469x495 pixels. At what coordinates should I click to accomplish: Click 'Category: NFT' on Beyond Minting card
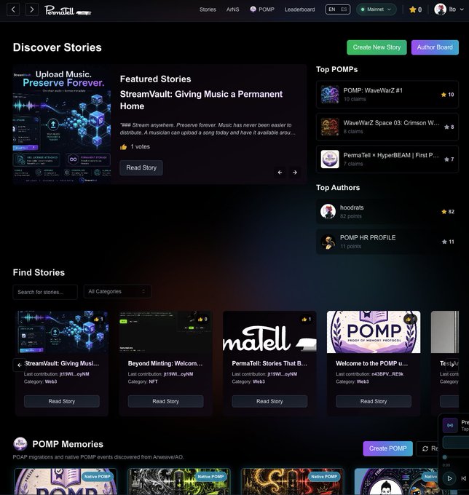(143, 381)
